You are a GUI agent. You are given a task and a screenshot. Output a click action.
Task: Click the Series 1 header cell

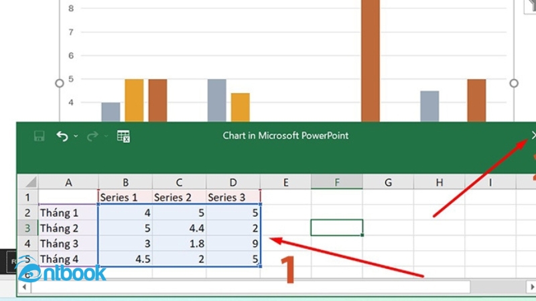pyautogui.click(x=125, y=197)
